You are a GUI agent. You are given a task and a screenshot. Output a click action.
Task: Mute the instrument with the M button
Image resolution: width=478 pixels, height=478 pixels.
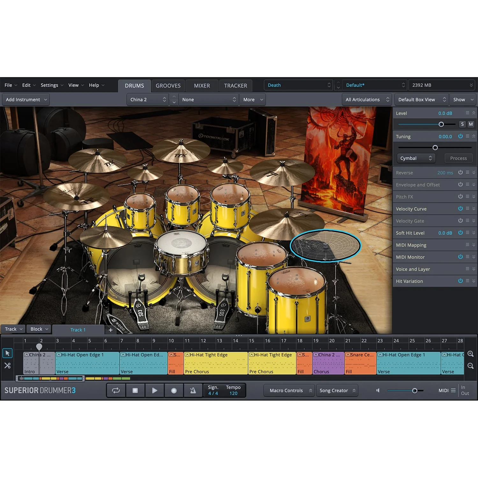tap(471, 124)
